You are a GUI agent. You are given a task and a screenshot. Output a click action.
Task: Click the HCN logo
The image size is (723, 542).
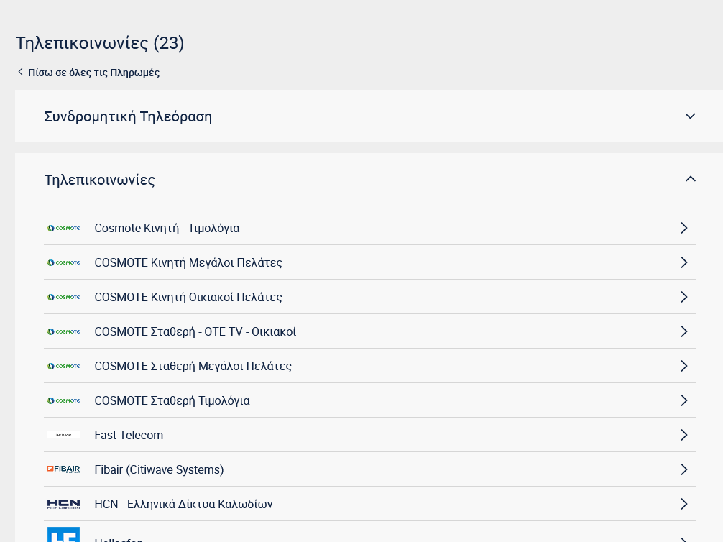click(x=64, y=504)
